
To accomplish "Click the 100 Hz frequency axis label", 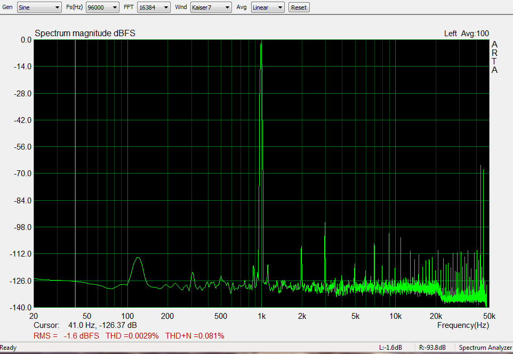I will coord(127,316).
